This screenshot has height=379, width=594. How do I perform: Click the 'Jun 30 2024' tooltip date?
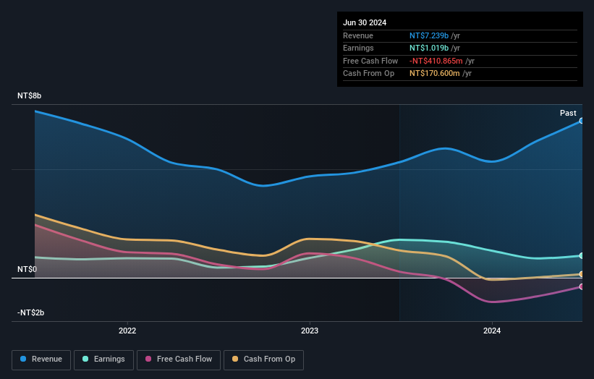coord(365,22)
